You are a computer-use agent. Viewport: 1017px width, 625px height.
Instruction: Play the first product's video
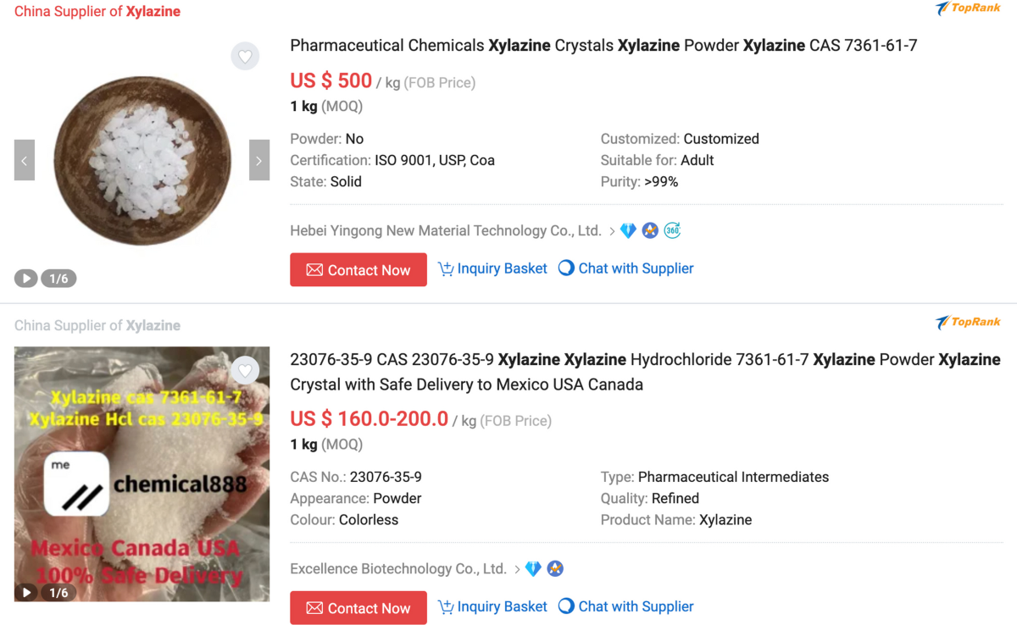(x=26, y=279)
